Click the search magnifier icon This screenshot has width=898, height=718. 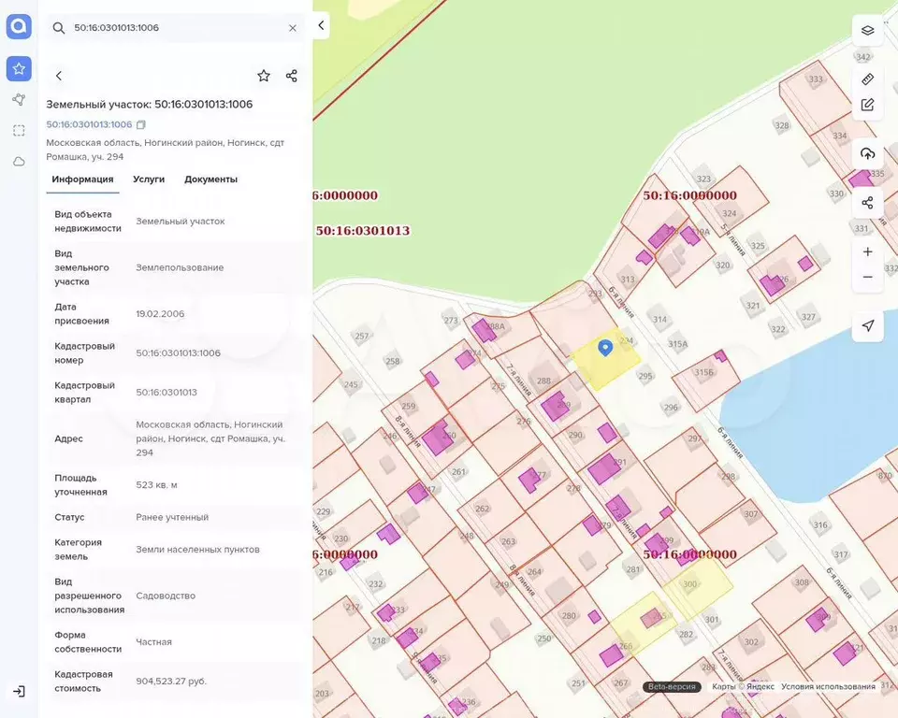tap(58, 27)
